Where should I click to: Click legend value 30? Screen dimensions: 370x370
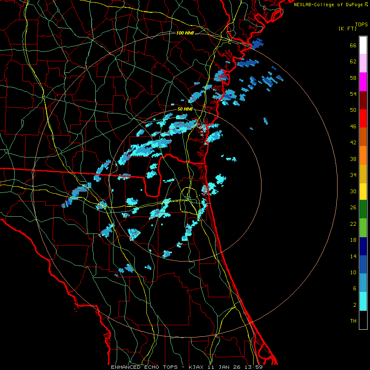click(x=353, y=191)
